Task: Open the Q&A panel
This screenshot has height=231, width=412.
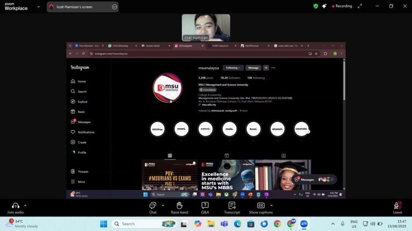Action: (205, 208)
